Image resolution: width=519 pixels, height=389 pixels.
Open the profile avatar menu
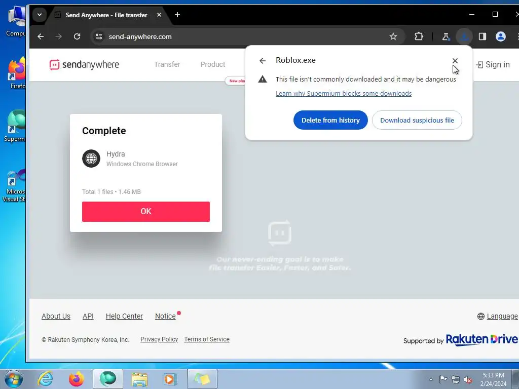(x=500, y=36)
